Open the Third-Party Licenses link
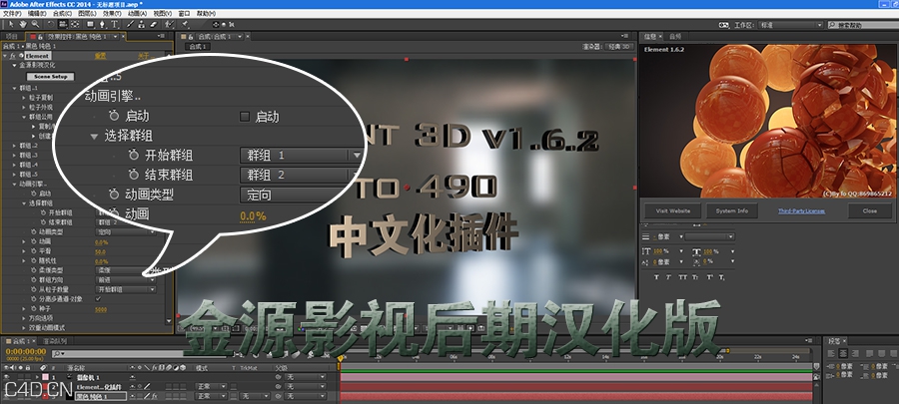The image size is (899, 404). (x=801, y=211)
